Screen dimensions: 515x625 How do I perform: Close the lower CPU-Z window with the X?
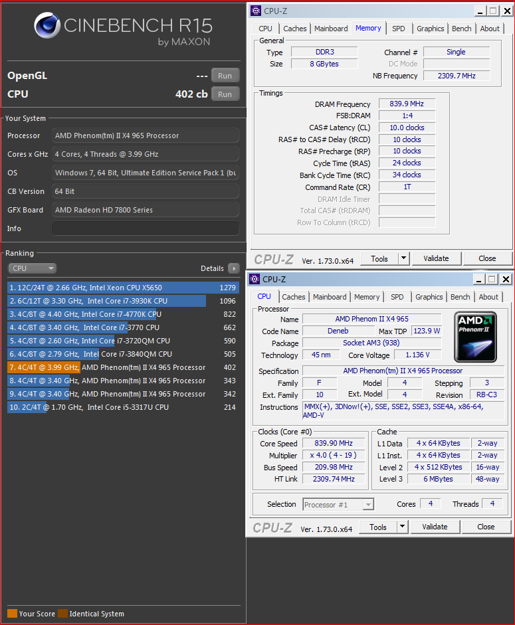[x=506, y=280]
